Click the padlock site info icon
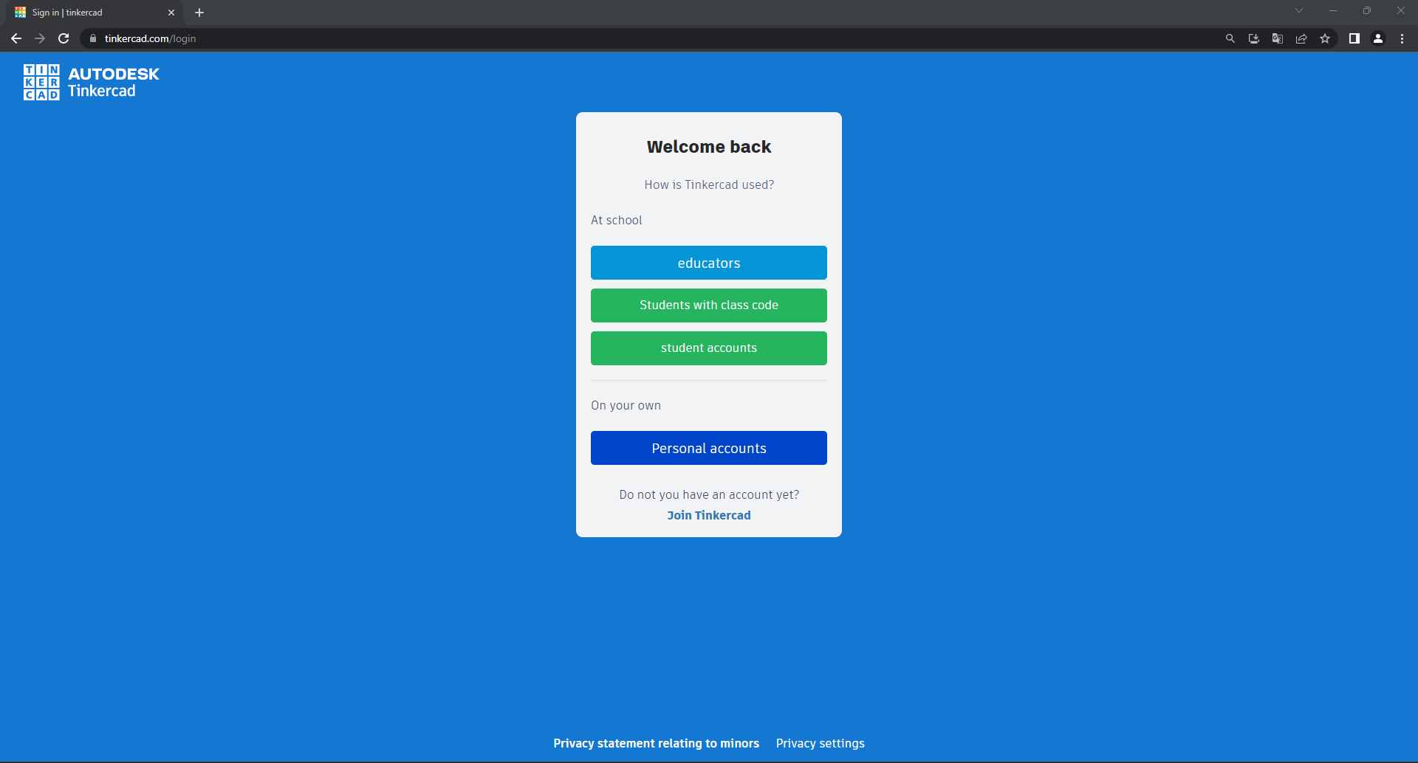This screenshot has width=1418, height=763. click(93, 38)
